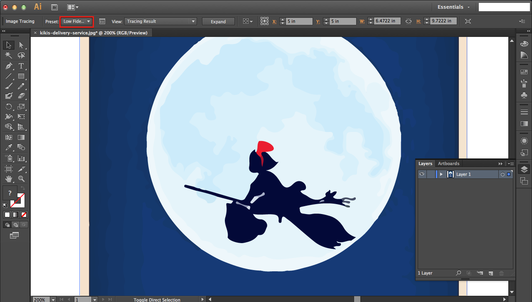Open the Symbols panel from the dock
The height and width of the screenshot is (302, 532).
(x=524, y=95)
